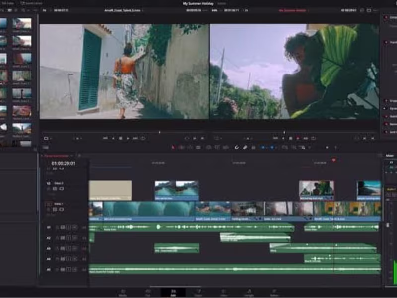
Task: Open the Sound Library panel
Action: click(30, 3)
